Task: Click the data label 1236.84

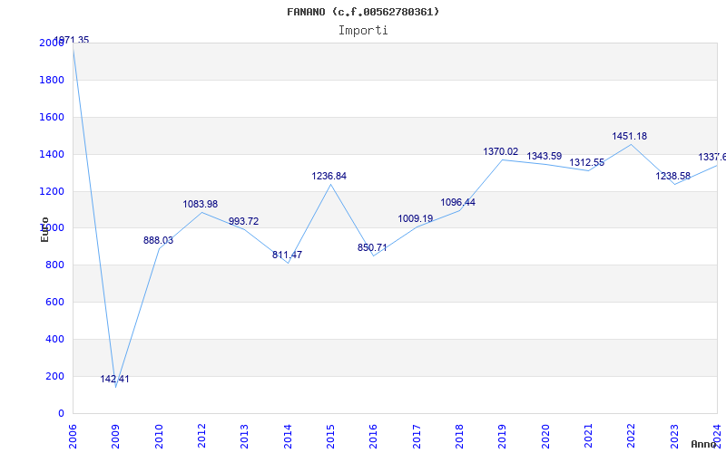Action: pos(329,176)
